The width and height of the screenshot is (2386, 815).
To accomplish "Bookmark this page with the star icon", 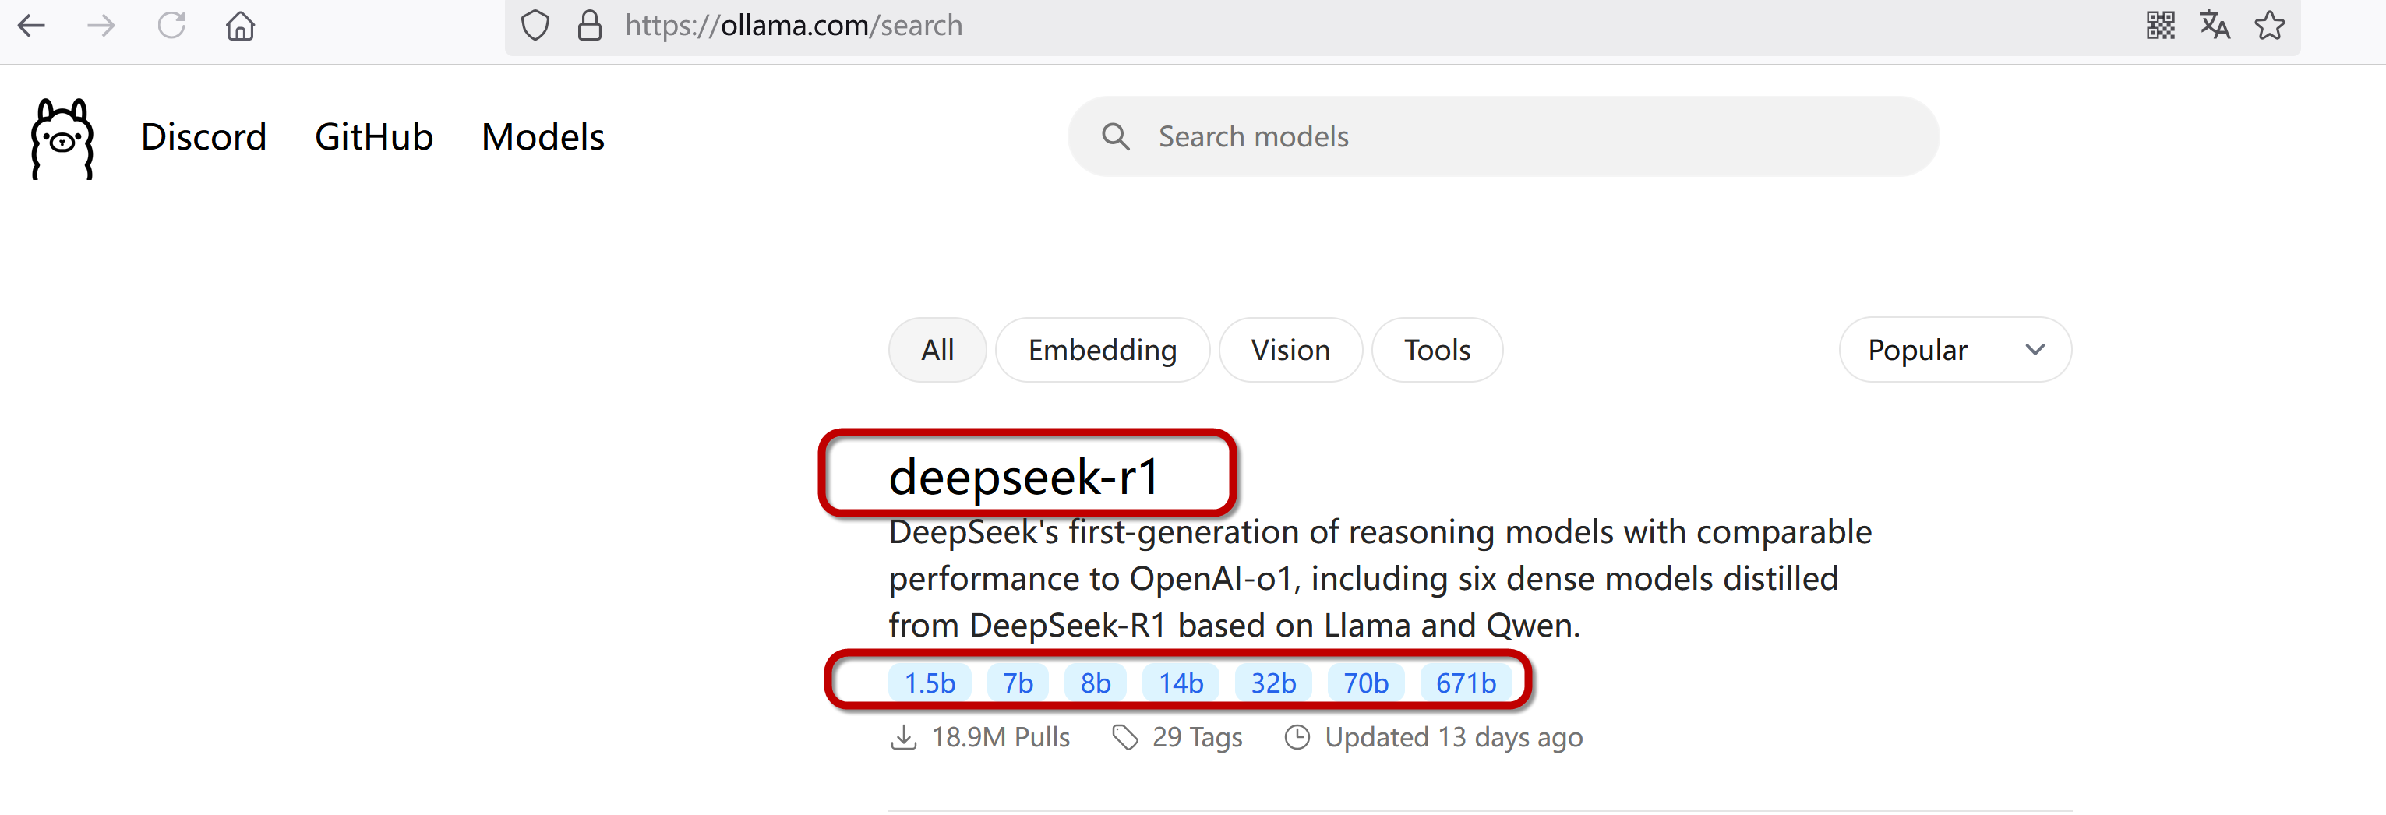I will pyautogui.click(x=2270, y=25).
